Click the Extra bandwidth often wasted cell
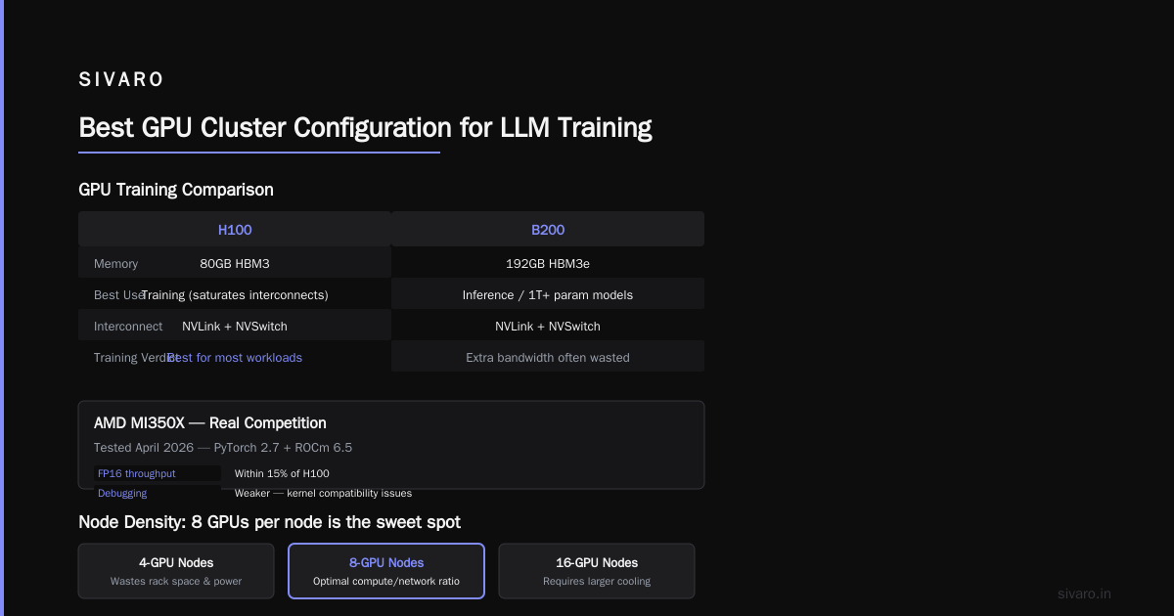This screenshot has width=1174, height=616. (548, 358)
